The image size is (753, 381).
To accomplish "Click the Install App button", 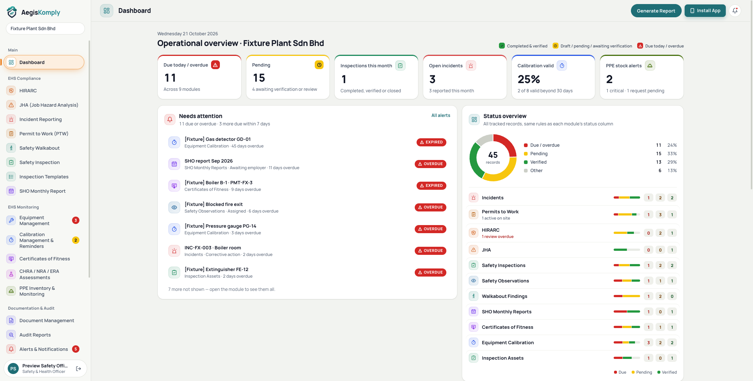I will (705, 11).
